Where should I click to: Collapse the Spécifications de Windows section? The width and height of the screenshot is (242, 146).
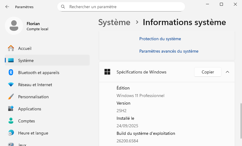pos(227,72)
